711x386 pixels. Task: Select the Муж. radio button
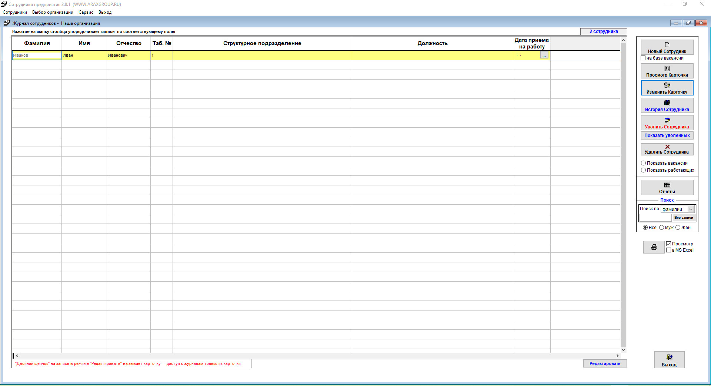662,228
